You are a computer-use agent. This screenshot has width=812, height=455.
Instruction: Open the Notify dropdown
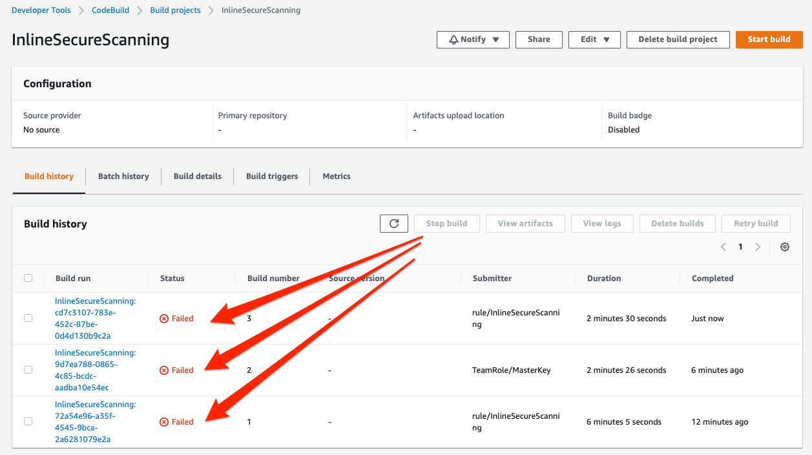[473, 39]
